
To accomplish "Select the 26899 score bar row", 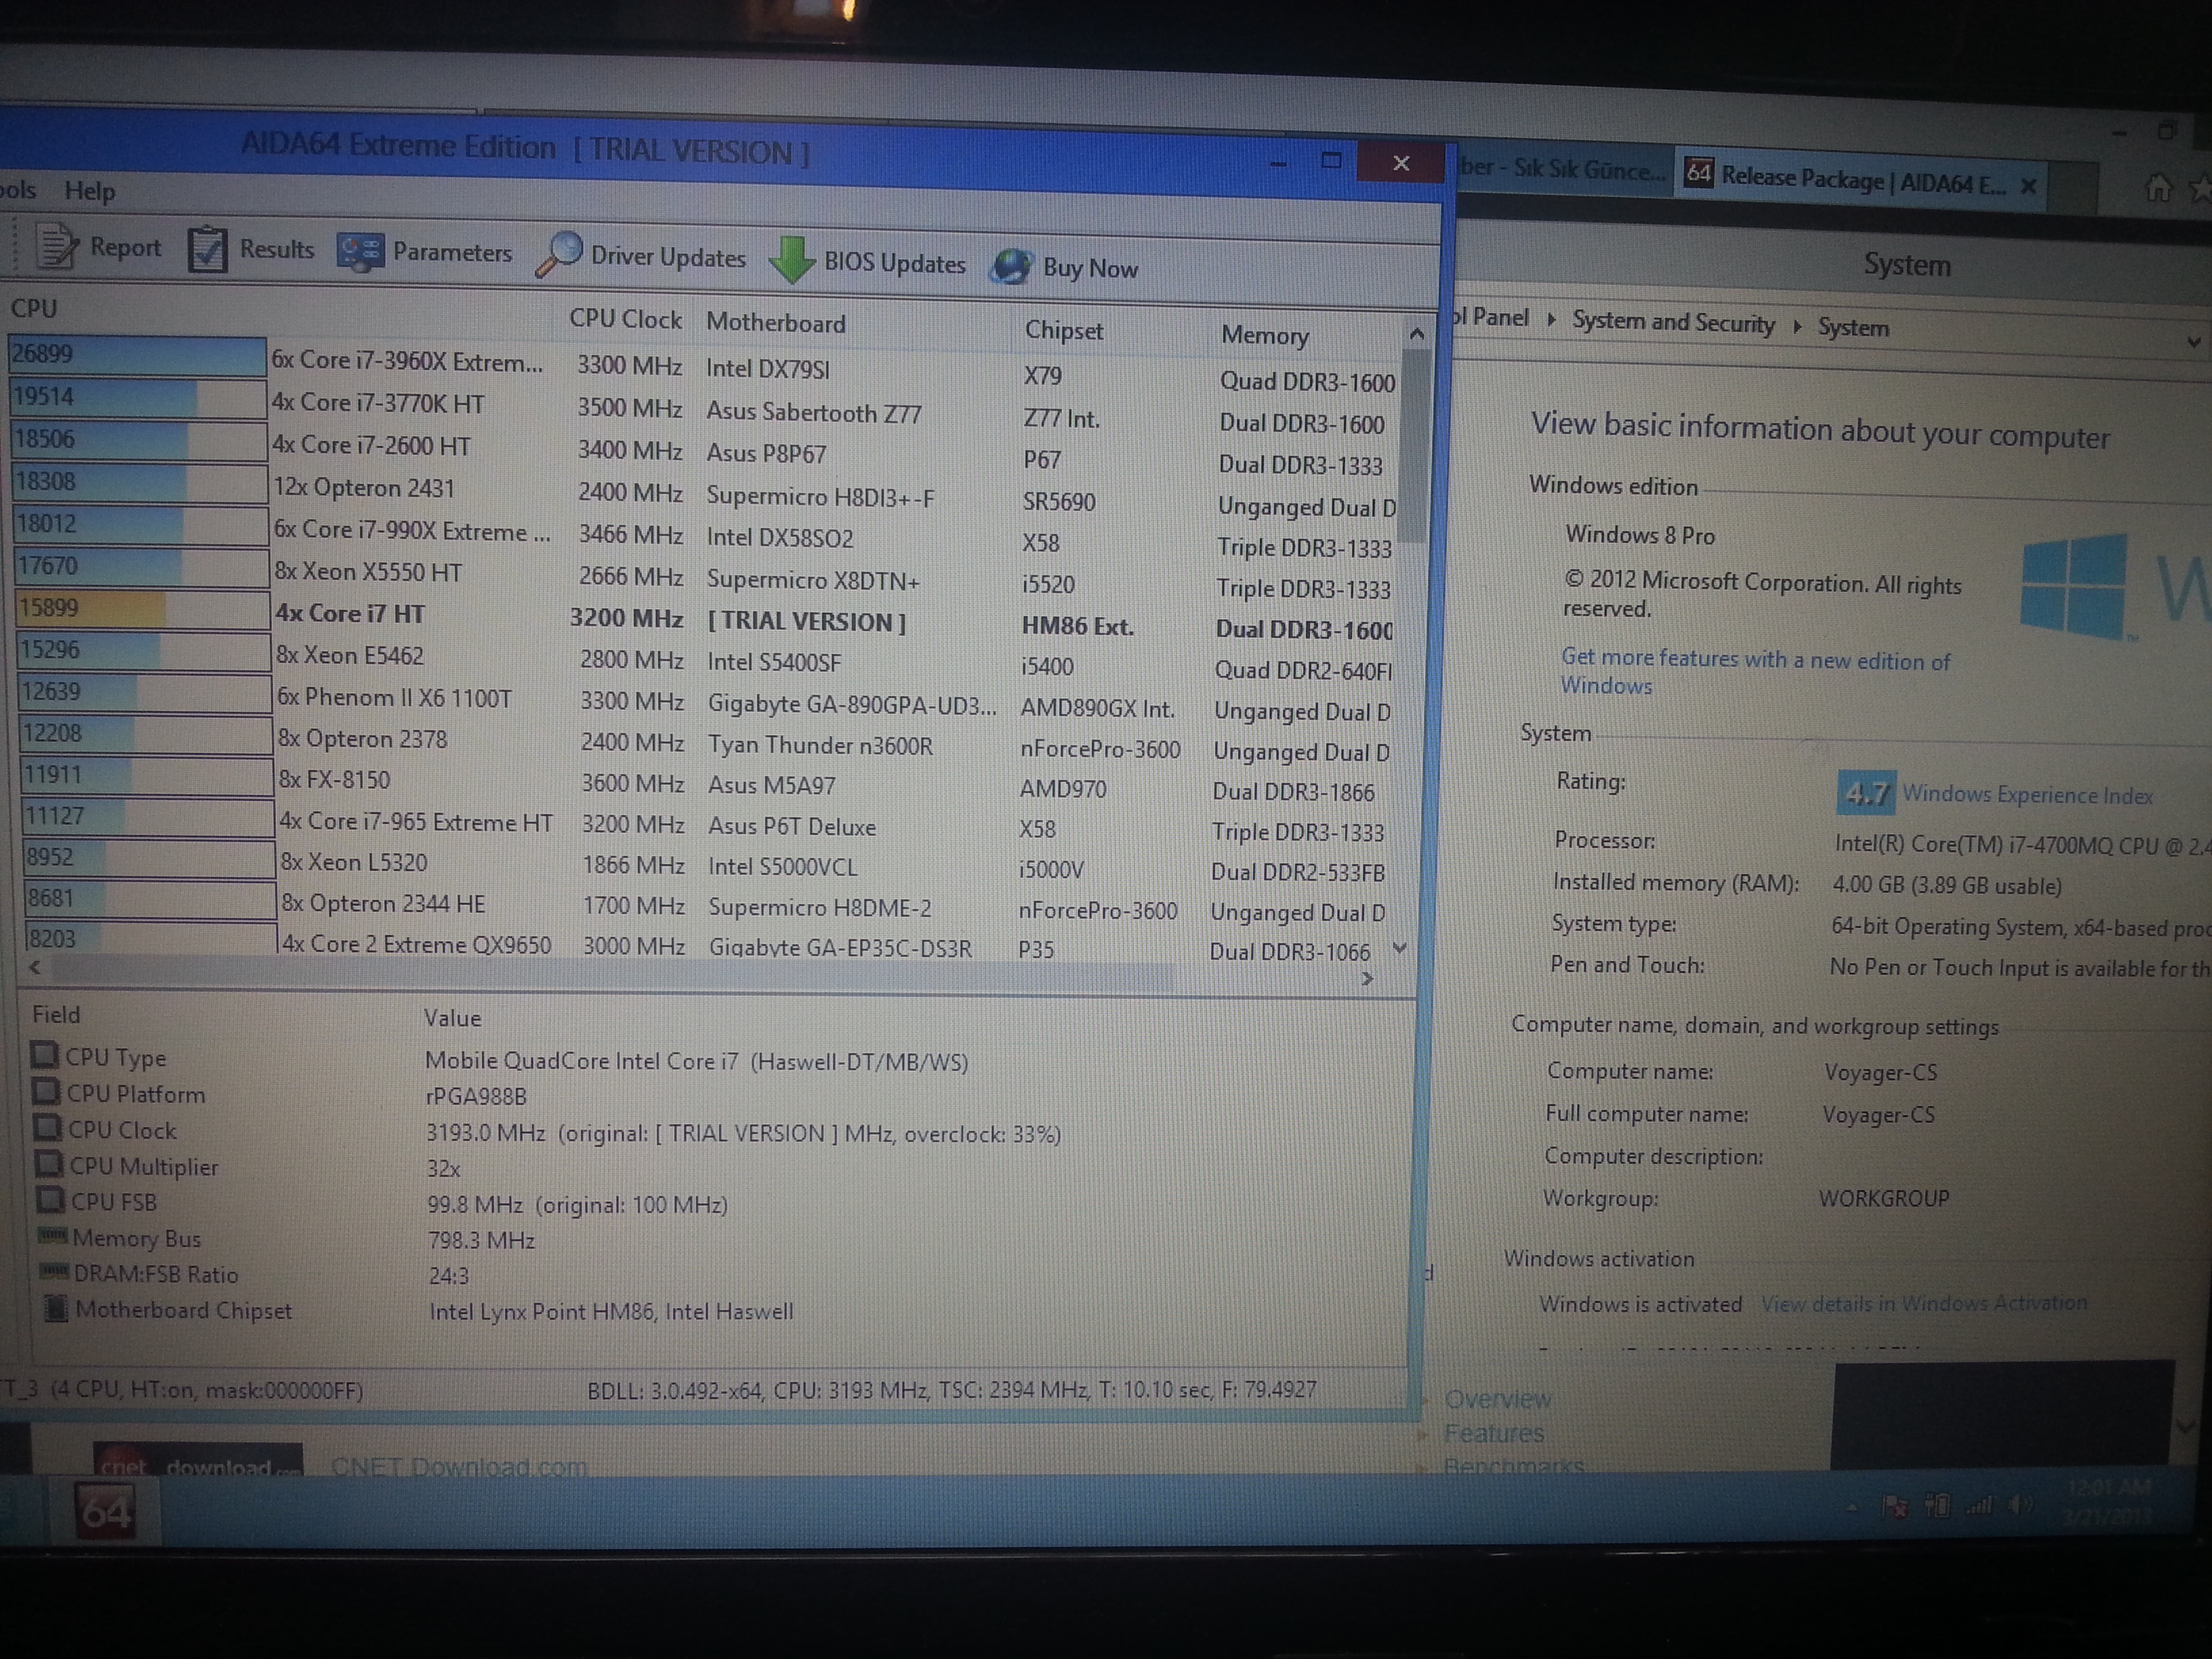I will coord(137,355).
